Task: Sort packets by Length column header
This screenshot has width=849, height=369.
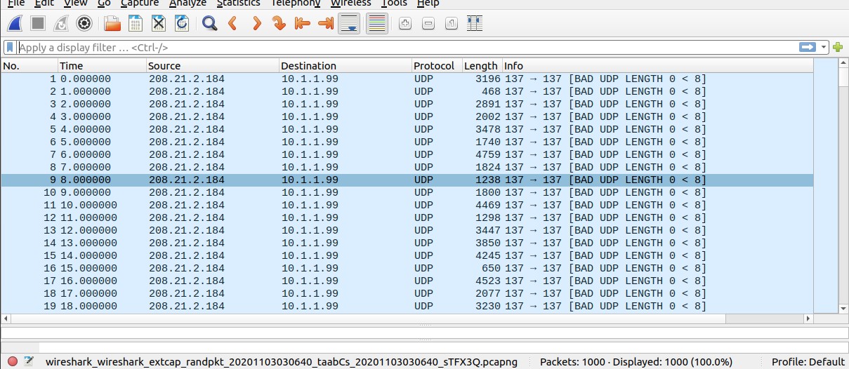Action: (480, 66)
